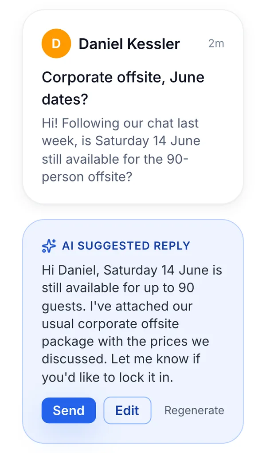This screenshot has height=453, width=266.
Task: Click "week, is Saturday 14 June" in the message
Action: tap(121, 141)
